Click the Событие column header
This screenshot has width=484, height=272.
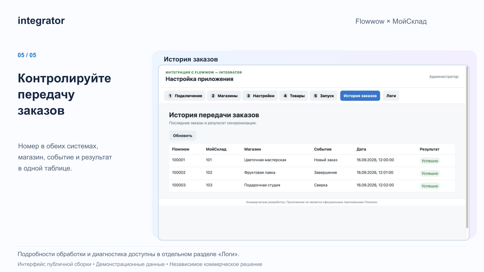323,149
